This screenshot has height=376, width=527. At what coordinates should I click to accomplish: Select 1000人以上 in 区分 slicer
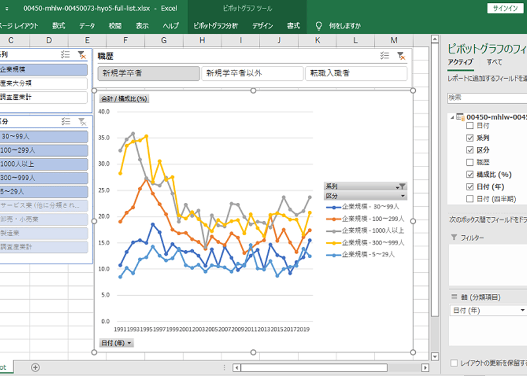click(x=44, y=164)
